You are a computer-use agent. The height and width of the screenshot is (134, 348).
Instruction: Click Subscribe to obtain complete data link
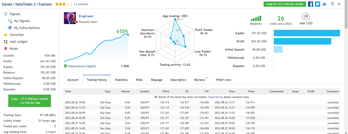tap(214, 97)
